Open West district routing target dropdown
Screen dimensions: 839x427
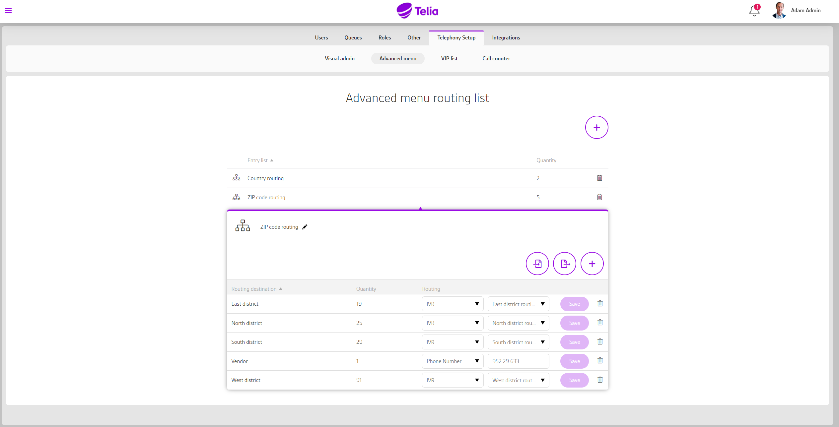tap(518, 380)
